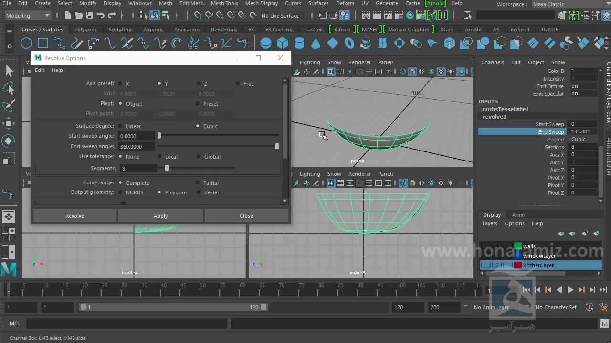Set Axis preset to X
611x343 pixels.
(x=120, y=84)
